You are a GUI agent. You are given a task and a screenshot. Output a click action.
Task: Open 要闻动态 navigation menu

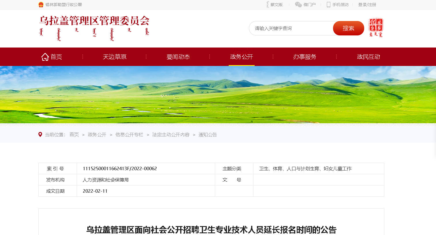[x=178, y=57]
